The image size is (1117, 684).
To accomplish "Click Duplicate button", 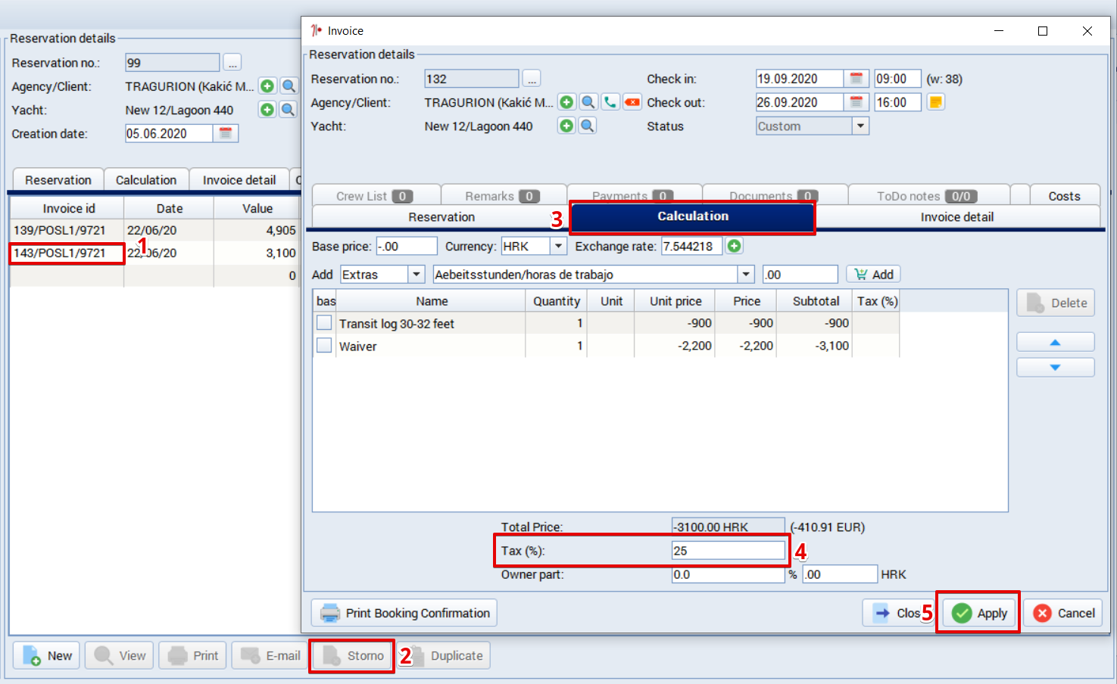I will (x=445, y=655).
